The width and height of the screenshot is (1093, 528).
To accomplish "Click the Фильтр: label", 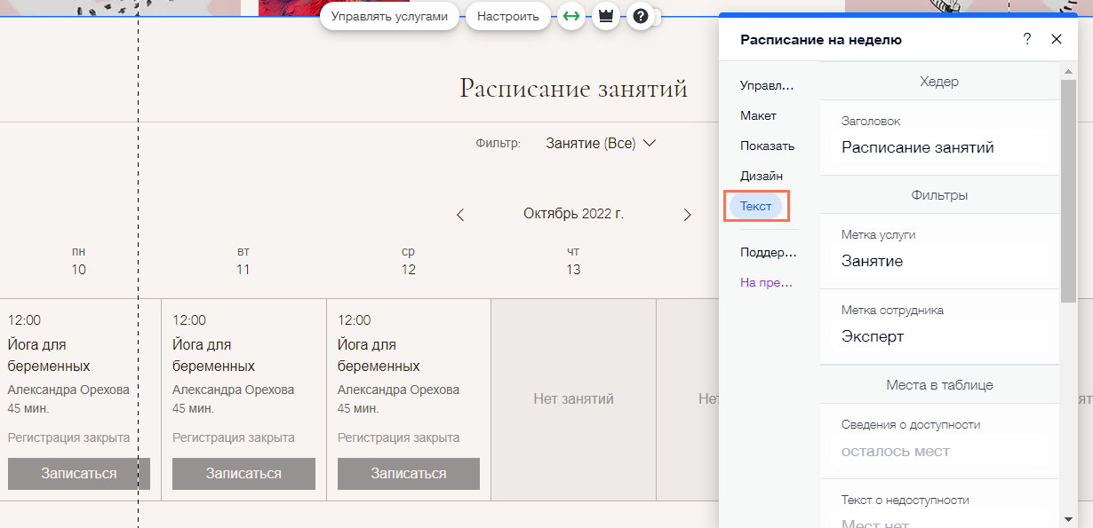I will (x=499, y=143).
